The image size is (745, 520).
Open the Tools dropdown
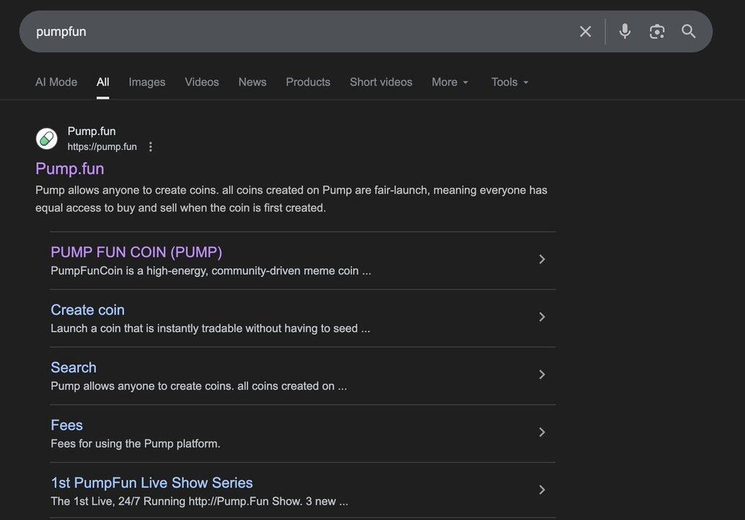(x=510, y=82)
